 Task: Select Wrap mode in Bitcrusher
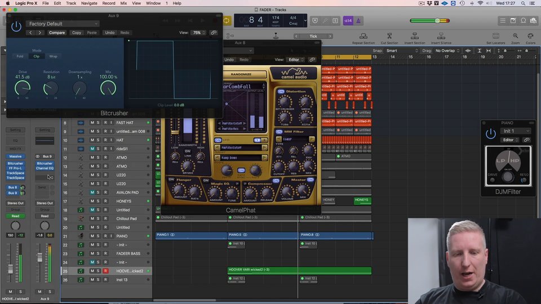coord(53,56)
